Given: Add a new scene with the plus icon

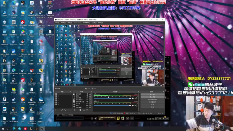Looking at the screenshot, I should click(x=56, y=110).
